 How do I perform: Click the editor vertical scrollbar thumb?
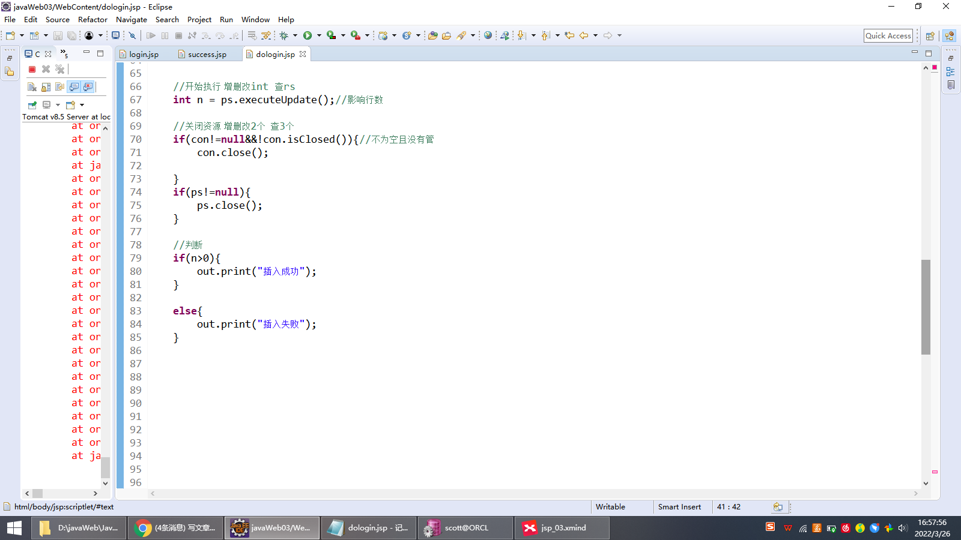926,307
